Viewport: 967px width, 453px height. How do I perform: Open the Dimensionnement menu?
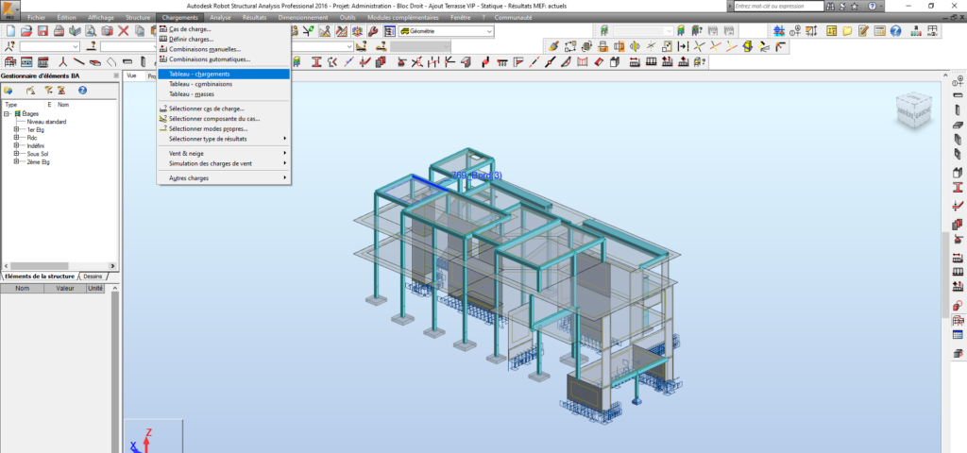(303, 18)
